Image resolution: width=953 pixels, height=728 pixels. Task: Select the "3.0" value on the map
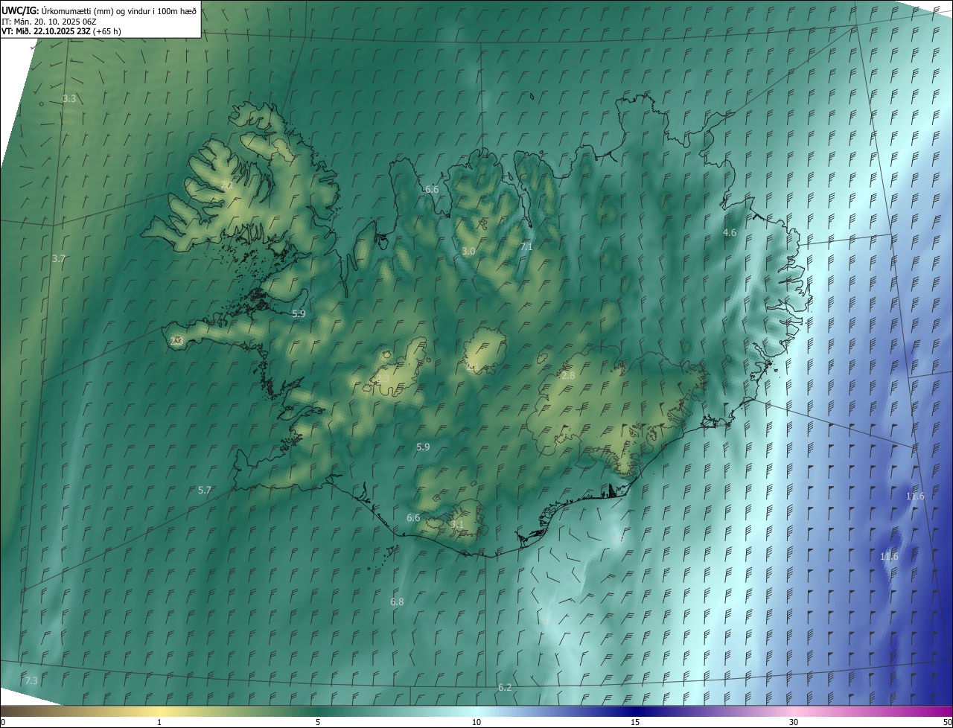point(468,252)
